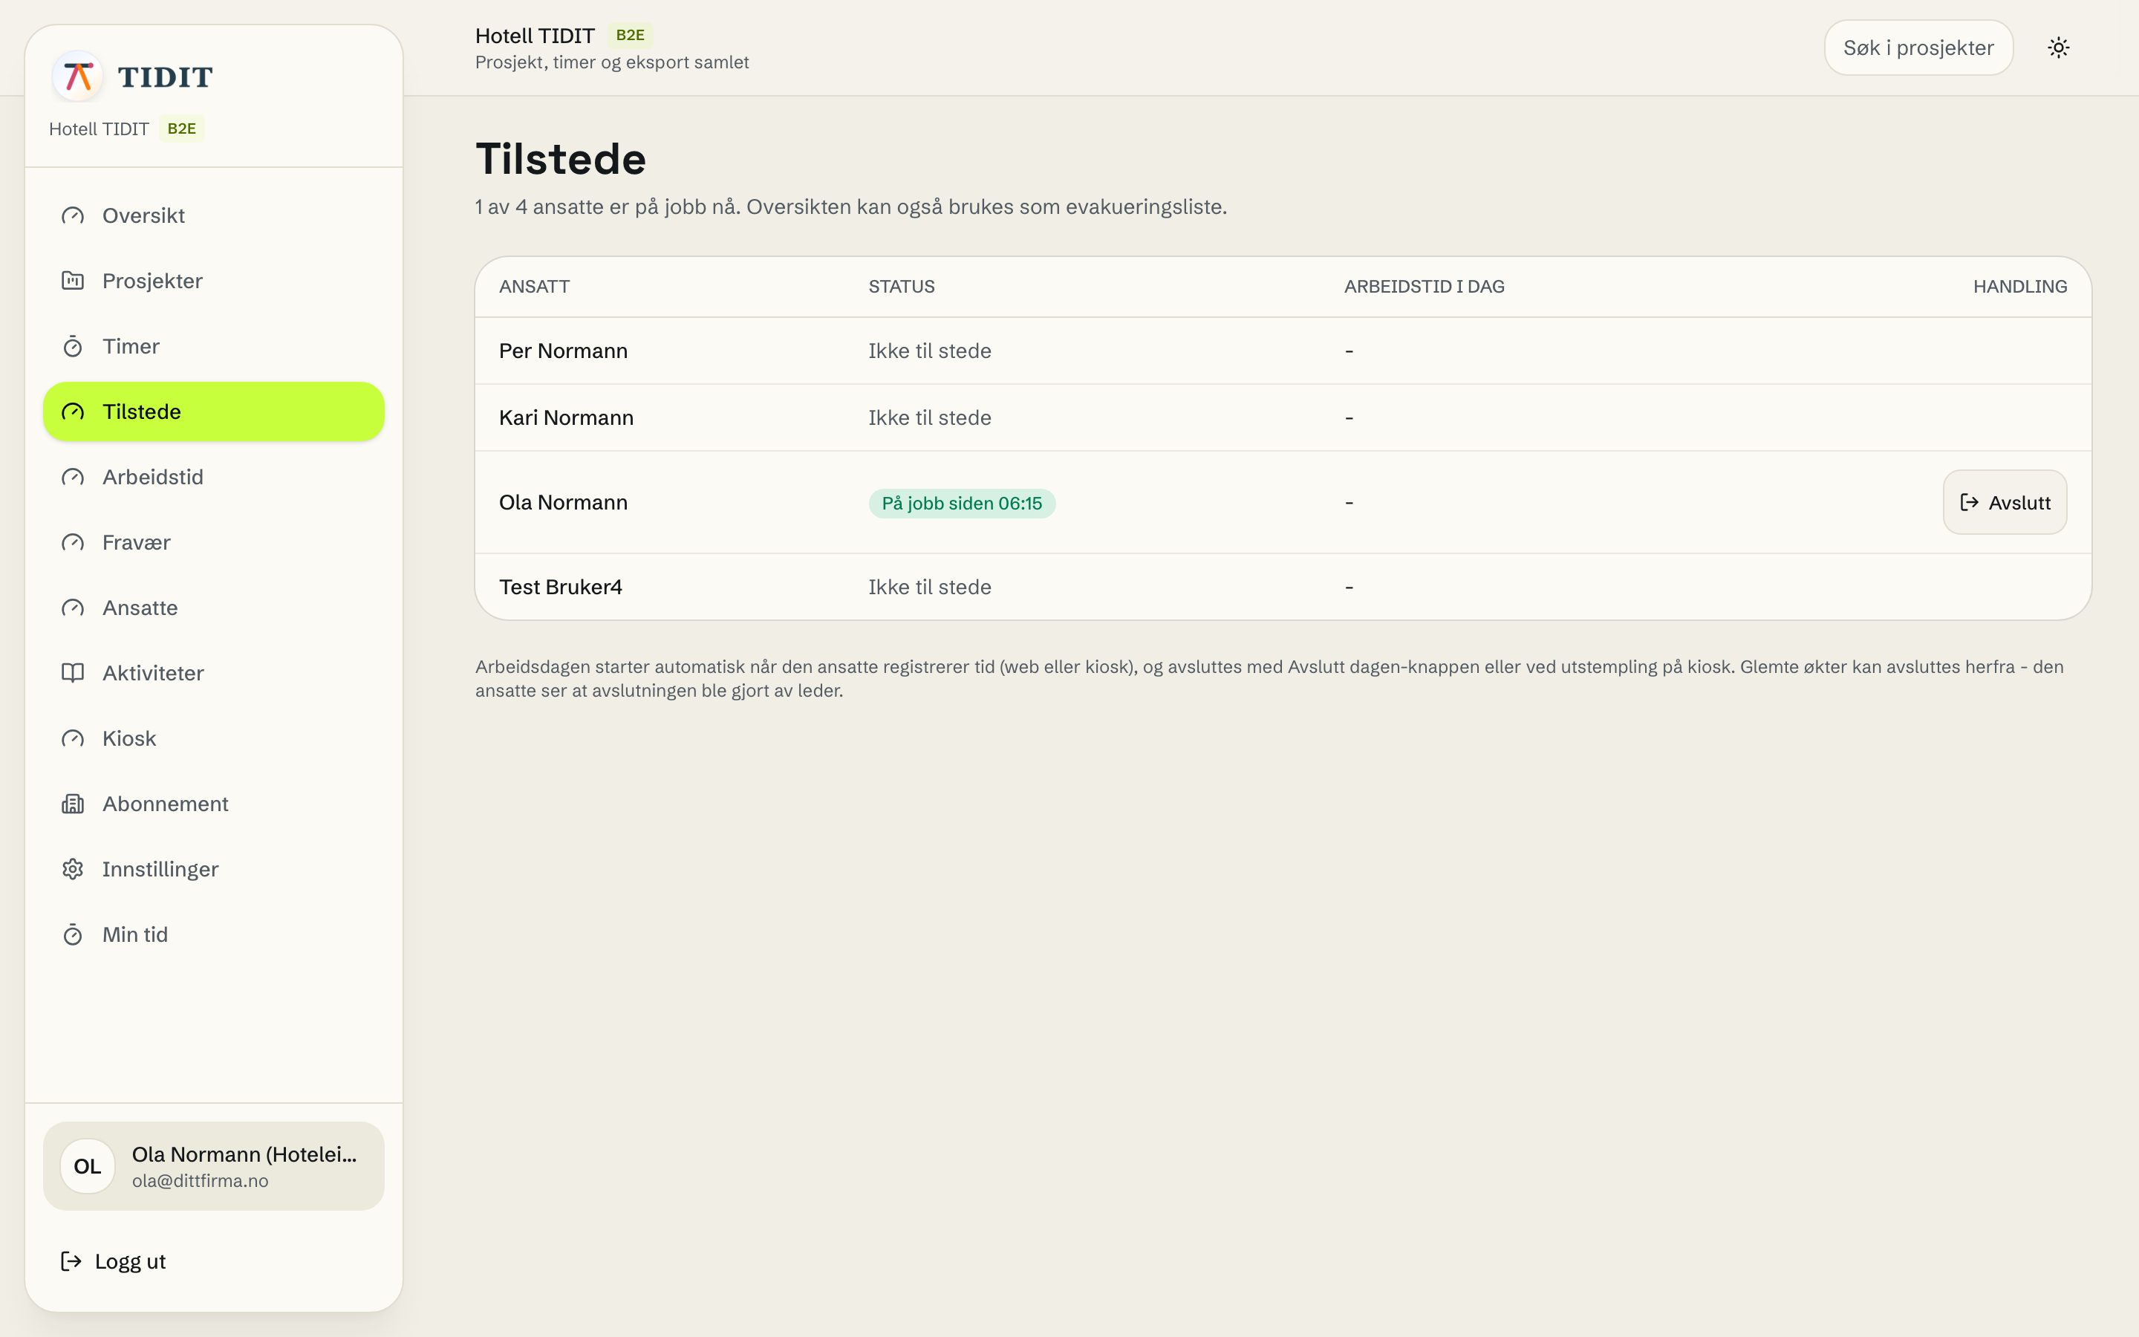Toggle the light/dark theme sun icon
This screenshot has height=1337, width=2139.
click(x=2059, y=48)
